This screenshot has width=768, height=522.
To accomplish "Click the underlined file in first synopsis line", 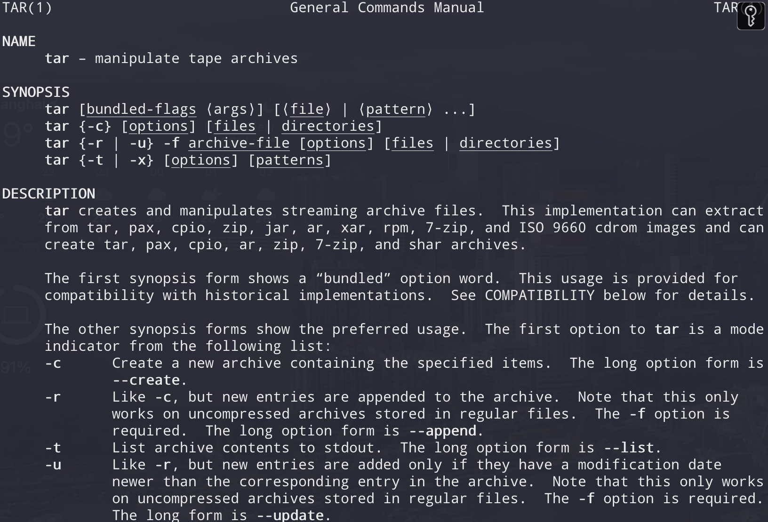I will (x=307, y=110).
